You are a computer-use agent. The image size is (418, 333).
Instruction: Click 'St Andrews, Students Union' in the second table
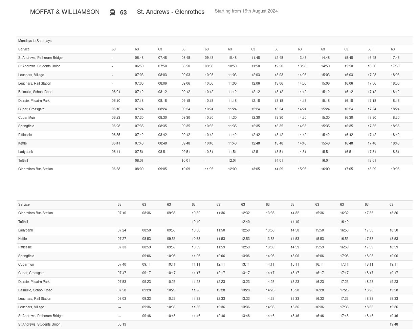[39, 325]
